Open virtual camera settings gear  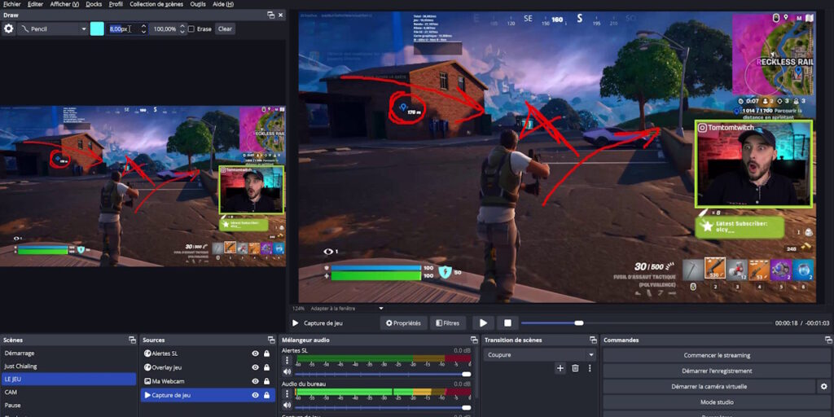coord(824,387)
